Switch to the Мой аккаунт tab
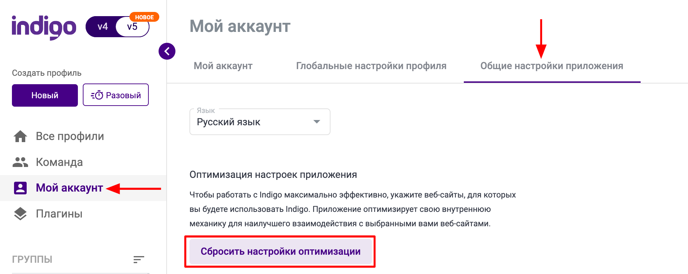Viewport: 688px width, 274px height. (223, 66)
